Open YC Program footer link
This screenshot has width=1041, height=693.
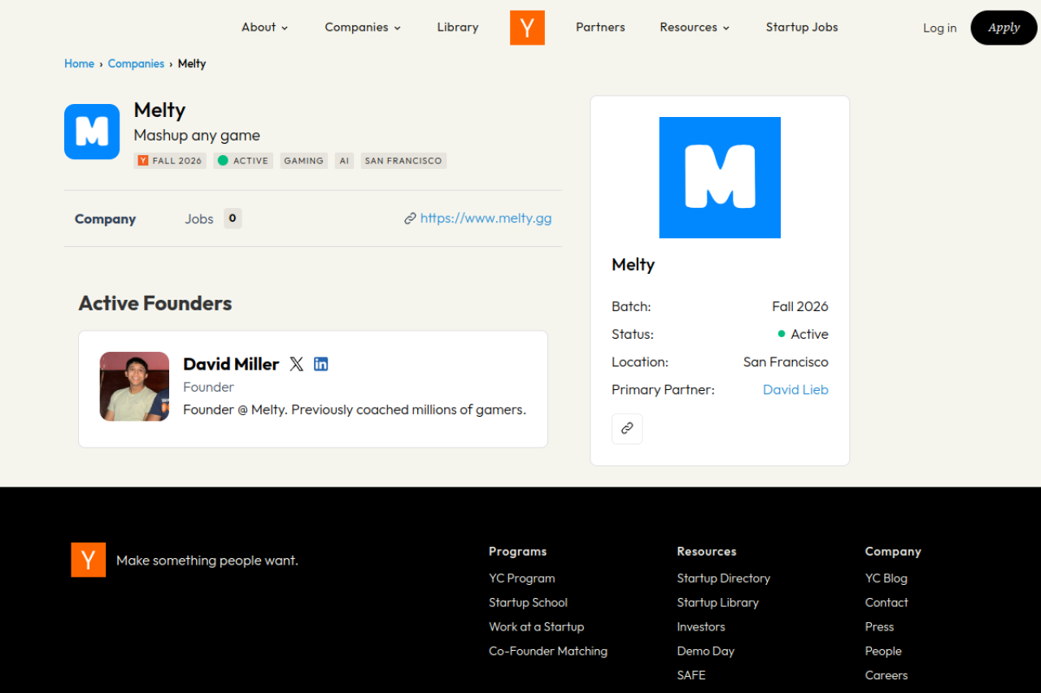(522, 578)
